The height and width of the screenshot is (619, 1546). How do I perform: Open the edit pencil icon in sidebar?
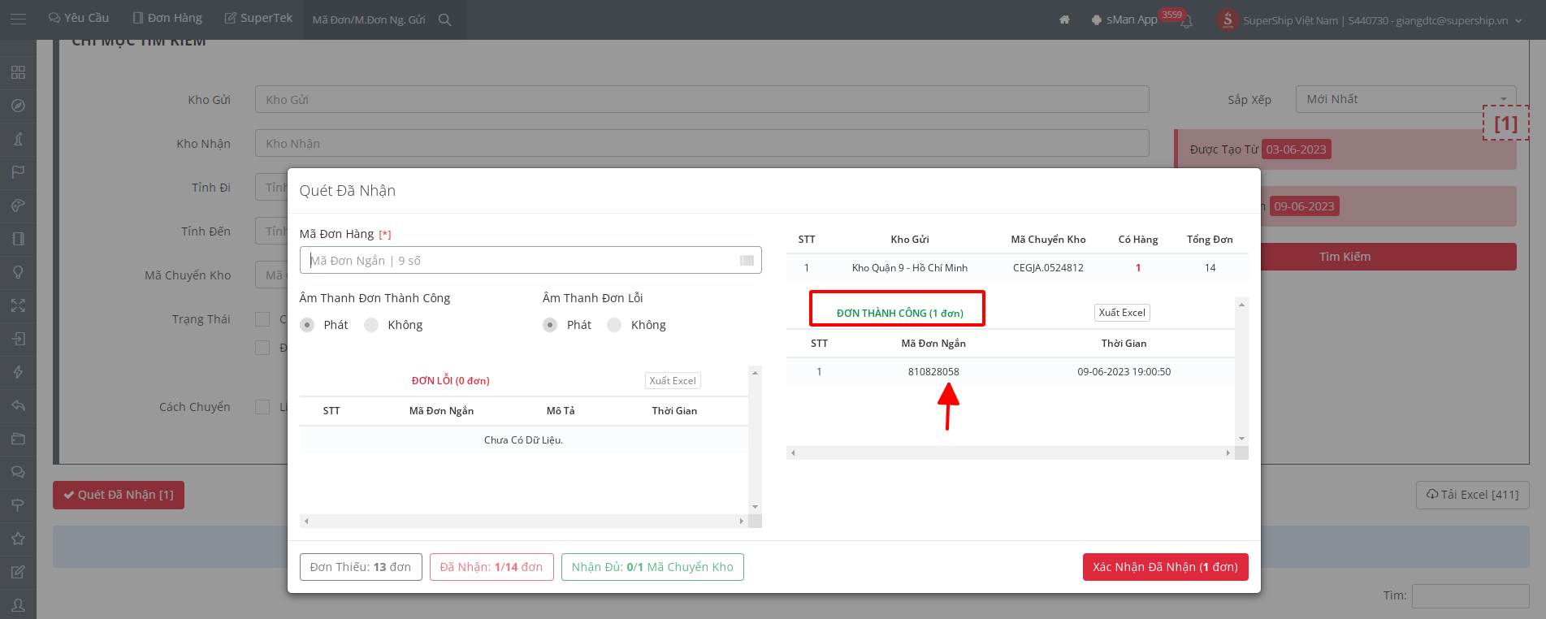pyautogui.click(x=18, y=572)
